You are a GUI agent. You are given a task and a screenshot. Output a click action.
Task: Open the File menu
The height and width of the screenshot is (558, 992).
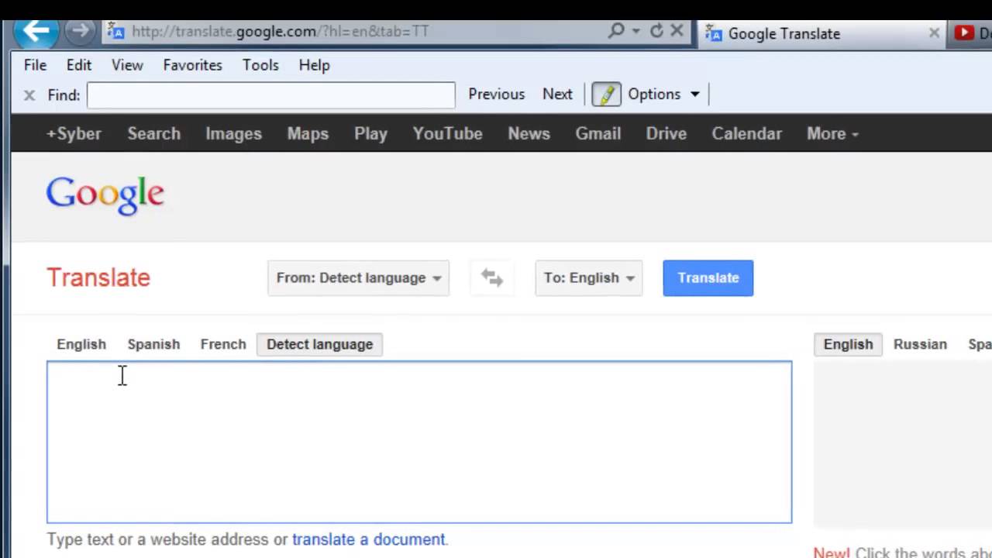pyautogui.click(x=35, y=65)
